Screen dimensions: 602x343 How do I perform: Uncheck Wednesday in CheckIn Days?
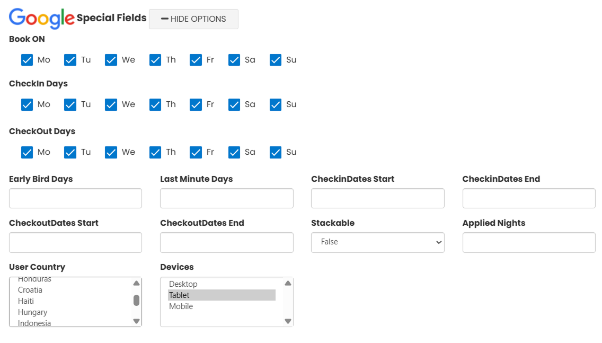(111, 104)
